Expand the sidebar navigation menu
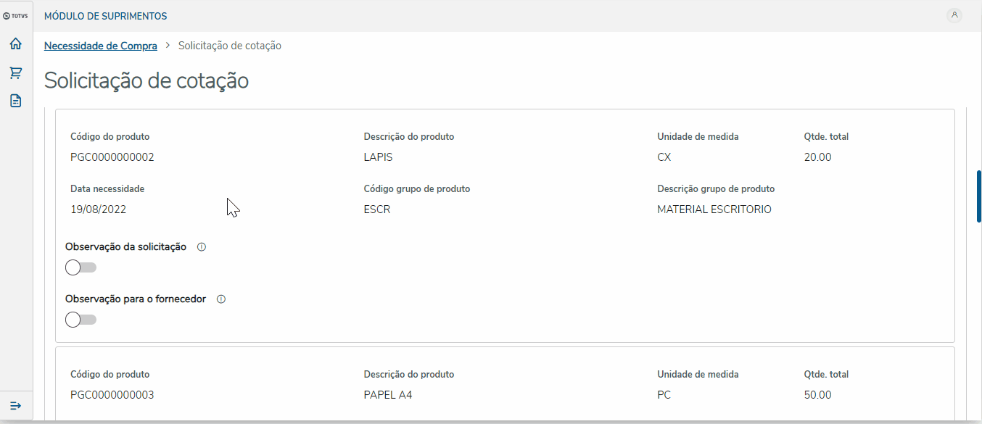 point(15,405)
